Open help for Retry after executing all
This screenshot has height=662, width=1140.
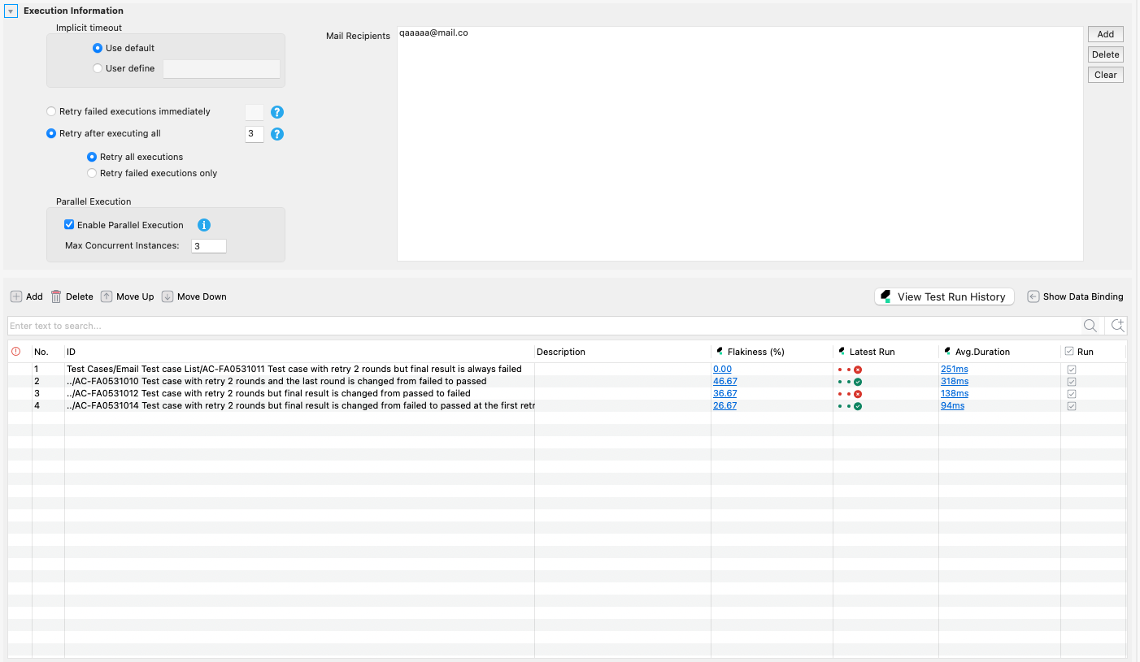pyautogui.click(x=277, y=134)
